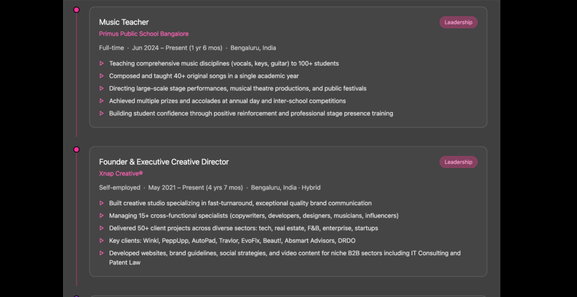The width and height of the screenshot is (577, 297).
Task: Select the Founder & Executive Creative Director timeline dot
Action: click(x=77, y=149)
